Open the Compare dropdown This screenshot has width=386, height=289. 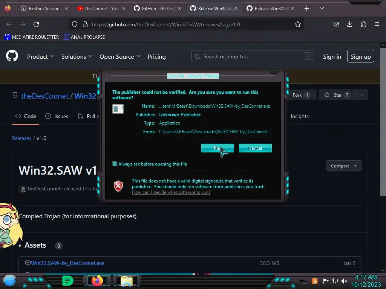tap(344, 166)
